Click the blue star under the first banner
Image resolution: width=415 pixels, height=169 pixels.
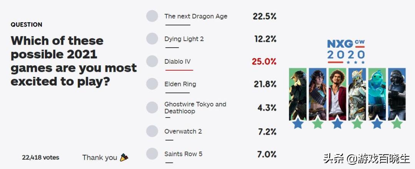point(298,124)
